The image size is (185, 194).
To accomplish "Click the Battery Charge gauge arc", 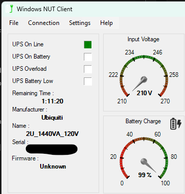I will pos(144,158).
